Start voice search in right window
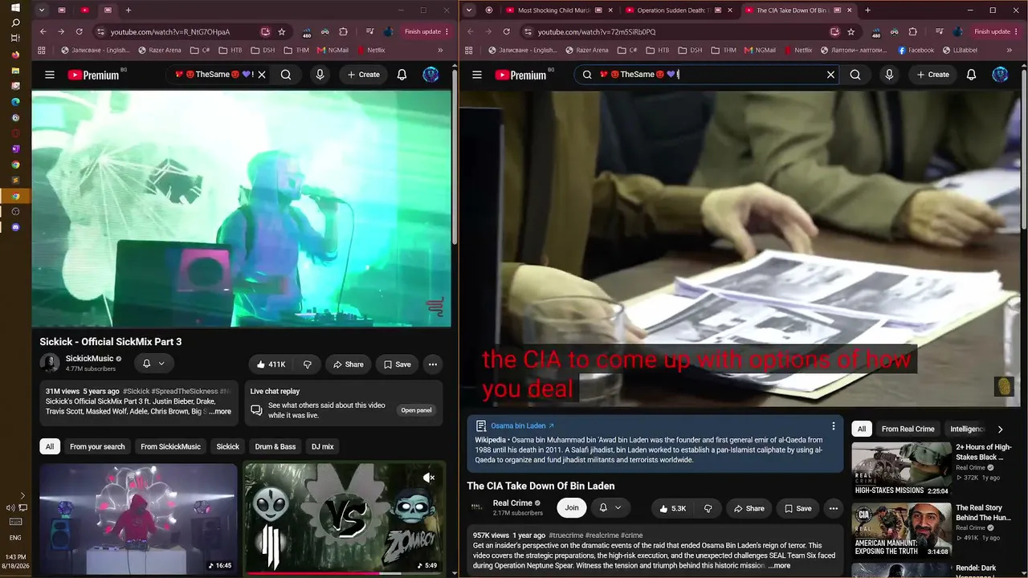This screenshot has width=1028, height=578. click(x=889, y=75)
